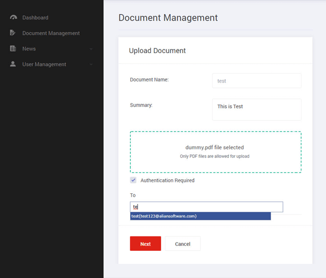Click the Document Management page title
326x278 pixels.
point(168,18)
